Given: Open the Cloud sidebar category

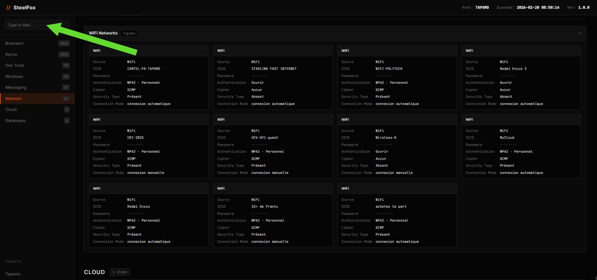Looking at the screenshot, I should (11, 109).
